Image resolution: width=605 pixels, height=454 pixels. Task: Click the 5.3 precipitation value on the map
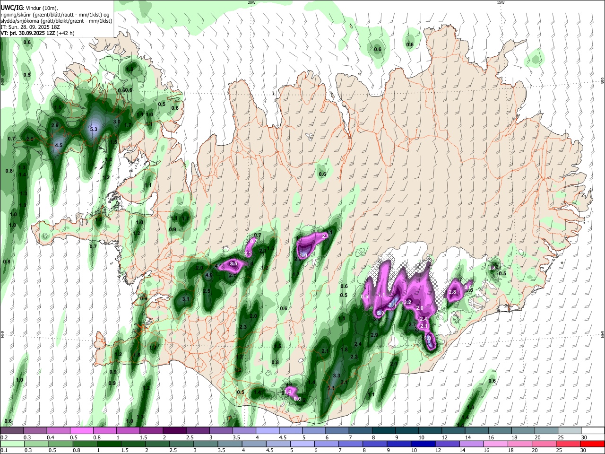click(93, 129)
